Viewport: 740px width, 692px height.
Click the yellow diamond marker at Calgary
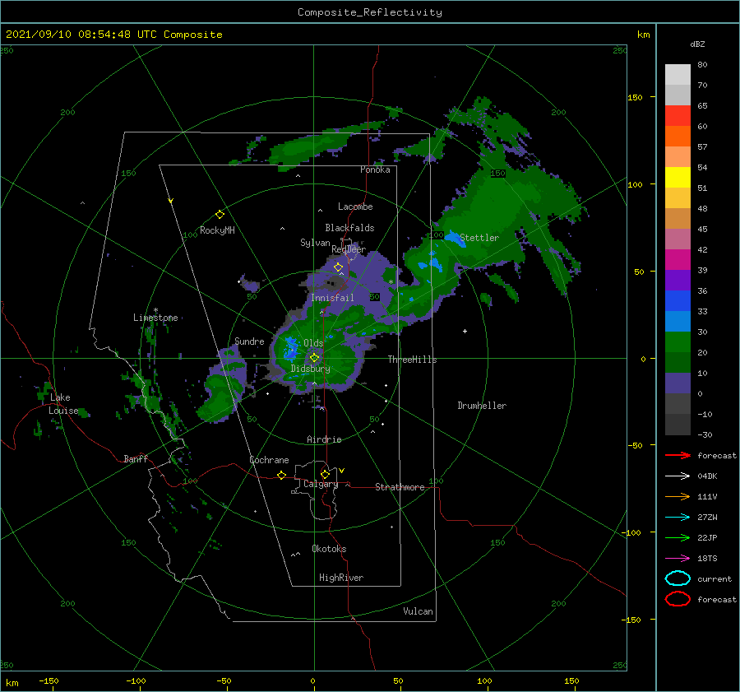pos(325,474)
